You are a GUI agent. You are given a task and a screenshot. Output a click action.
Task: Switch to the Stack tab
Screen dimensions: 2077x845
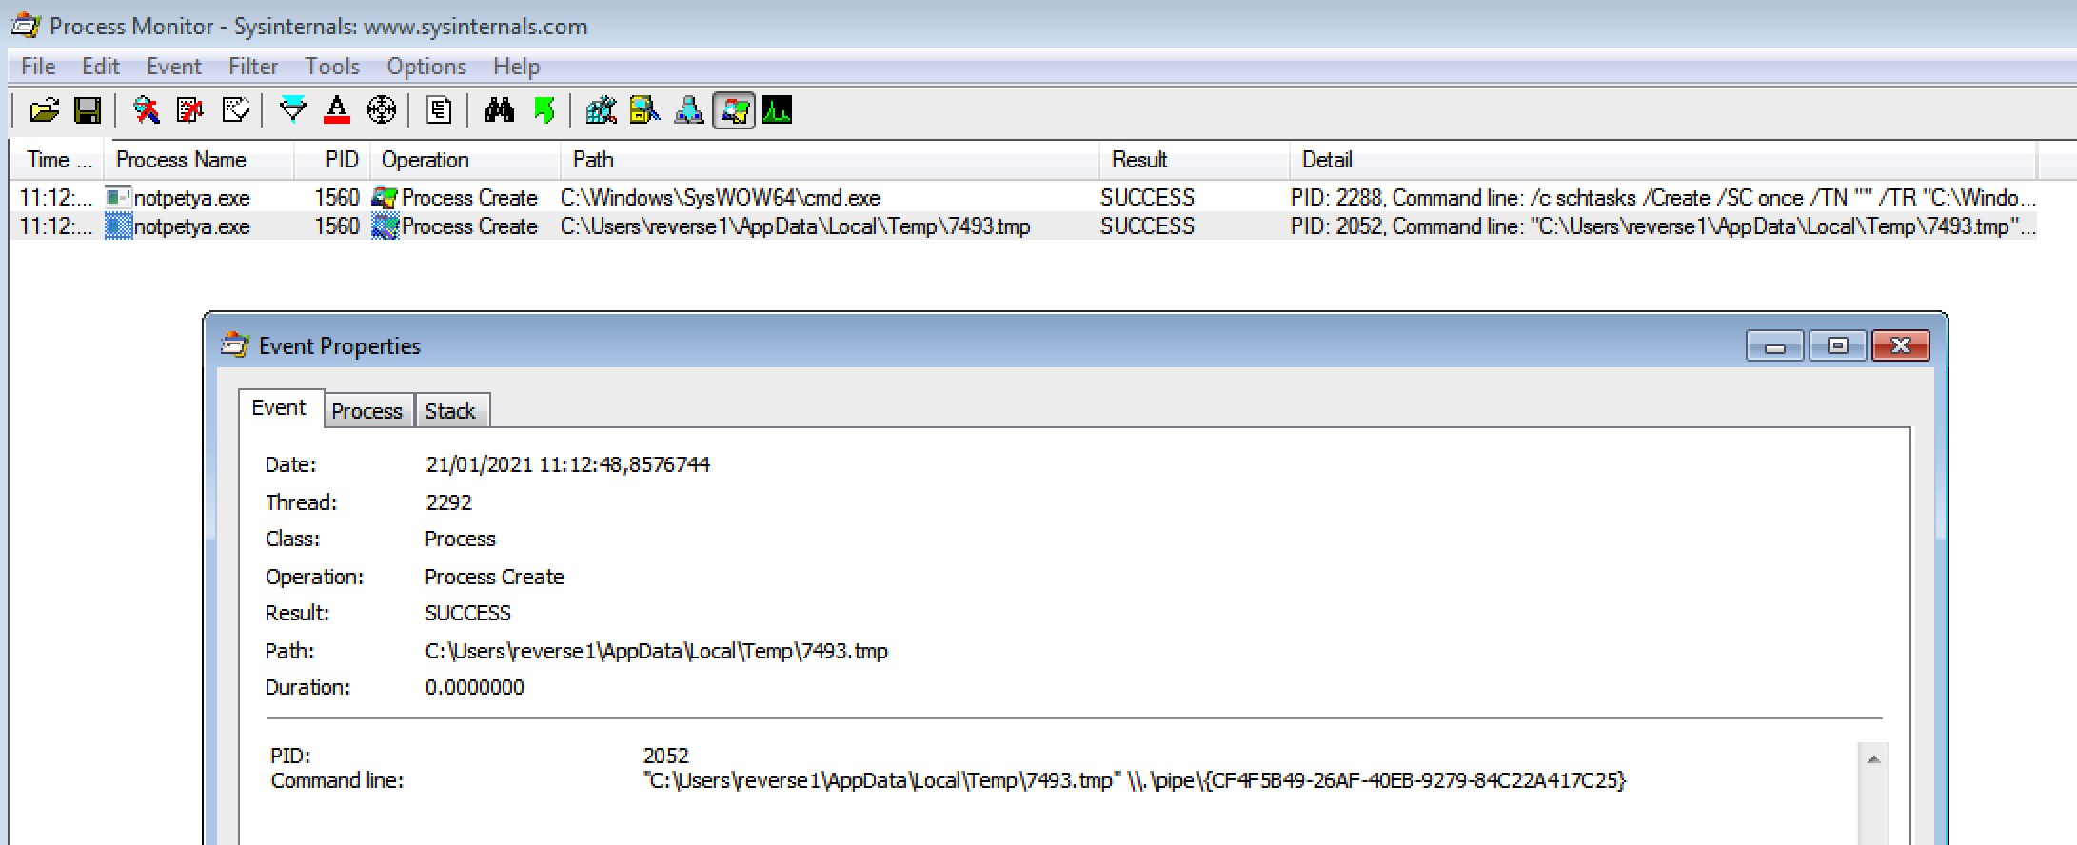point(449,411)
